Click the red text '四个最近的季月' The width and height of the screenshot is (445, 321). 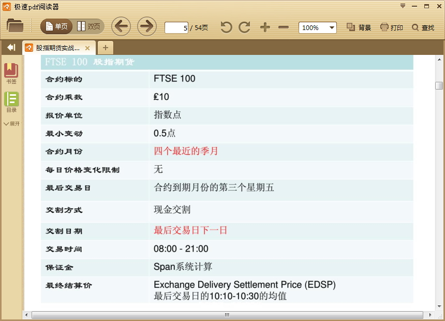(186, 151)
